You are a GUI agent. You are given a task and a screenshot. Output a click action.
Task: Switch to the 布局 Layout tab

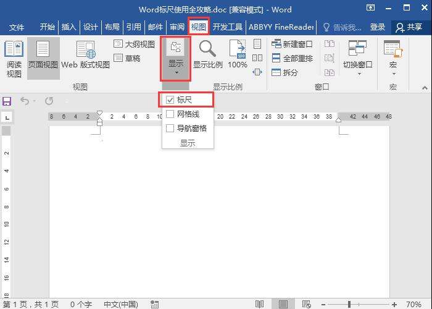point(112,27)
